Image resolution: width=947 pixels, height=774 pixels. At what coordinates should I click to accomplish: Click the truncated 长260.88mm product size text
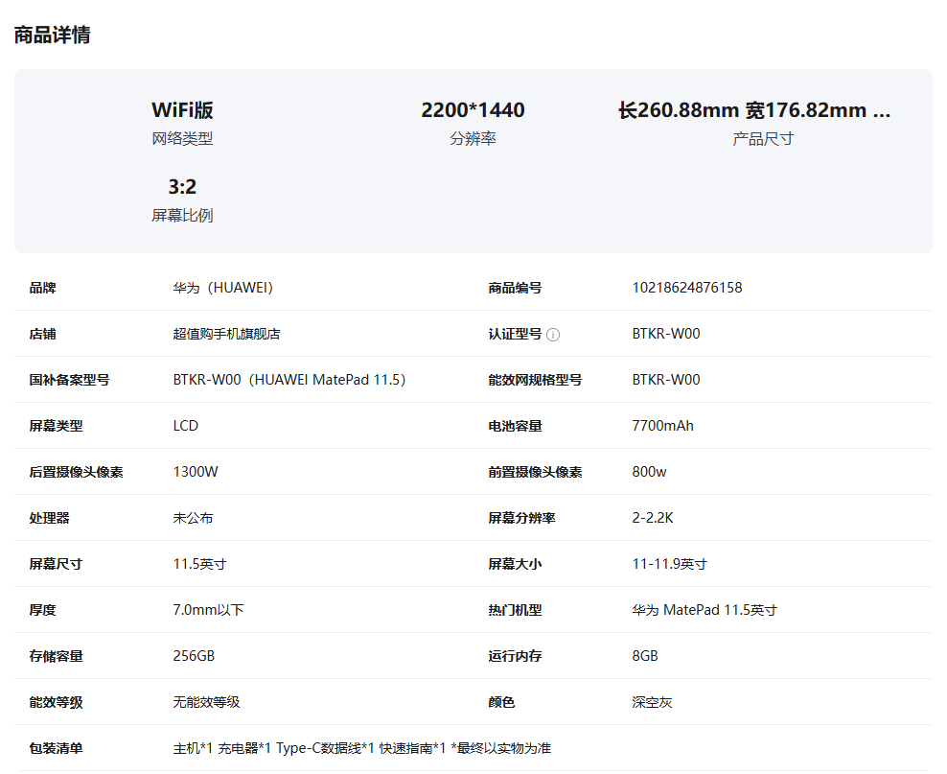coord(754,110)
